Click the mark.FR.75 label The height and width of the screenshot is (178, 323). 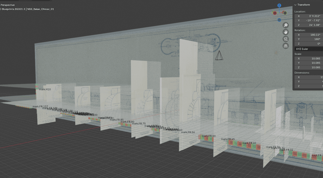tap(139, 124)
